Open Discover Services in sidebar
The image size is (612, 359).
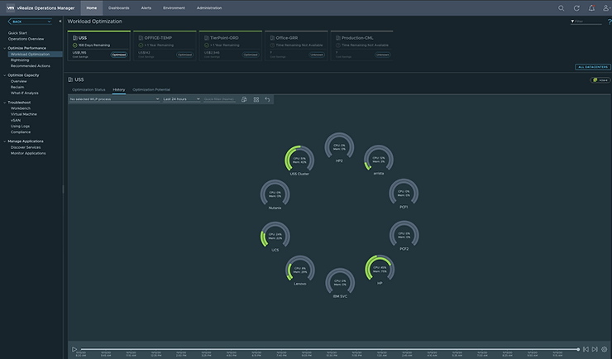[x=26, y=147]
